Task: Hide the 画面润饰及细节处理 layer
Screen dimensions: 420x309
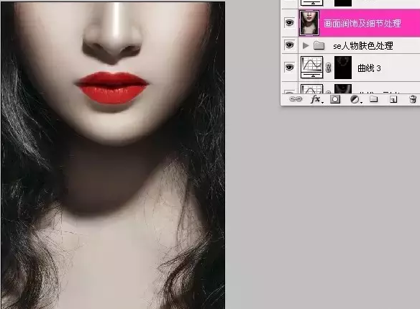Action: coord(289,23)
